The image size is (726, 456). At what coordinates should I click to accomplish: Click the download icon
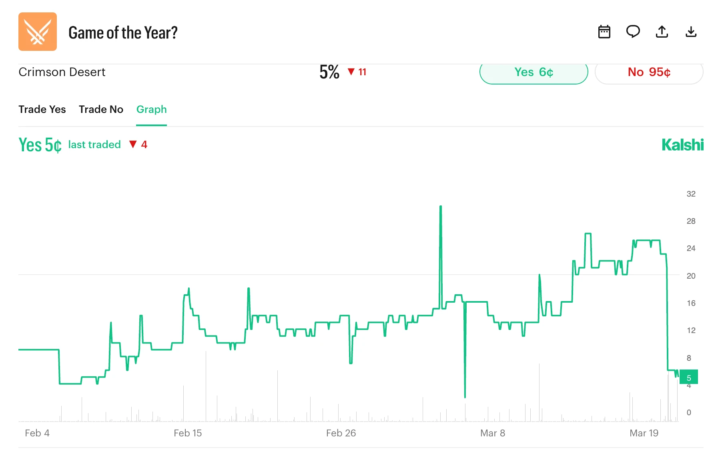click(691, 32)
